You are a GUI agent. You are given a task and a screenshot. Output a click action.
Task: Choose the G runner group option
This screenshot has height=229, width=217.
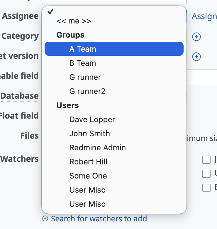(x=85, y=77)
